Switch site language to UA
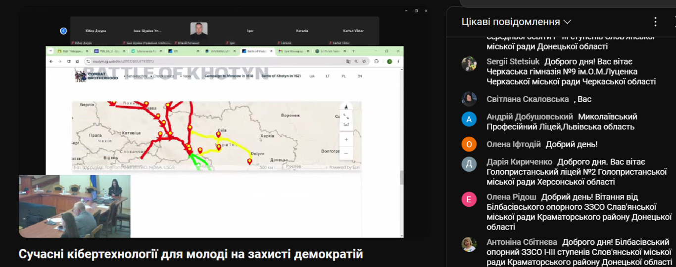676x267 pixels. [x=312, y=76]
